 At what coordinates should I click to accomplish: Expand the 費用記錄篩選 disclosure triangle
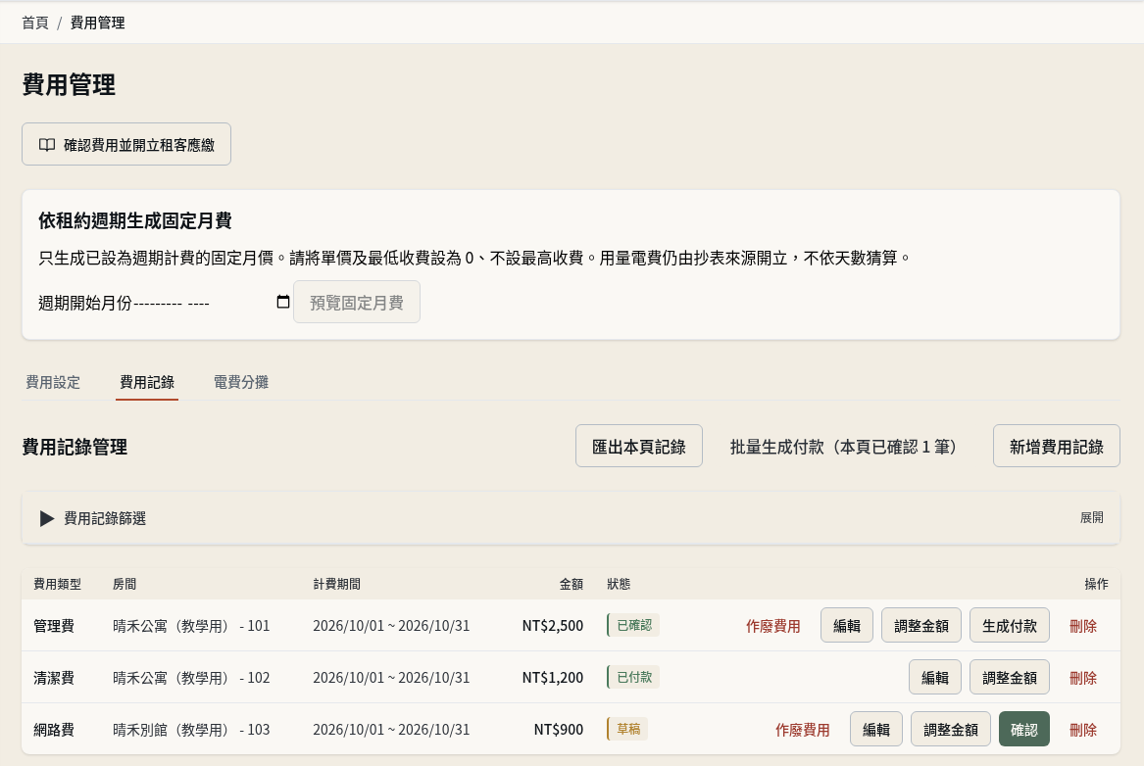47,518
